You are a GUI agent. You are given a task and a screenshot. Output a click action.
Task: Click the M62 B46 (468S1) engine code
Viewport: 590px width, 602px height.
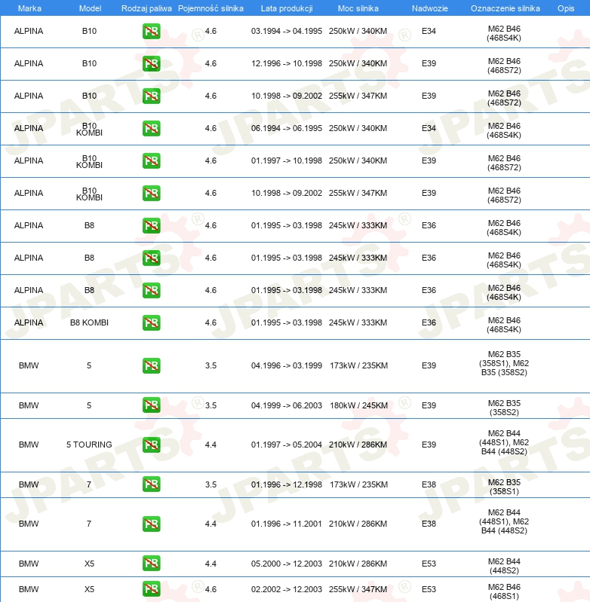click(504, 591)
